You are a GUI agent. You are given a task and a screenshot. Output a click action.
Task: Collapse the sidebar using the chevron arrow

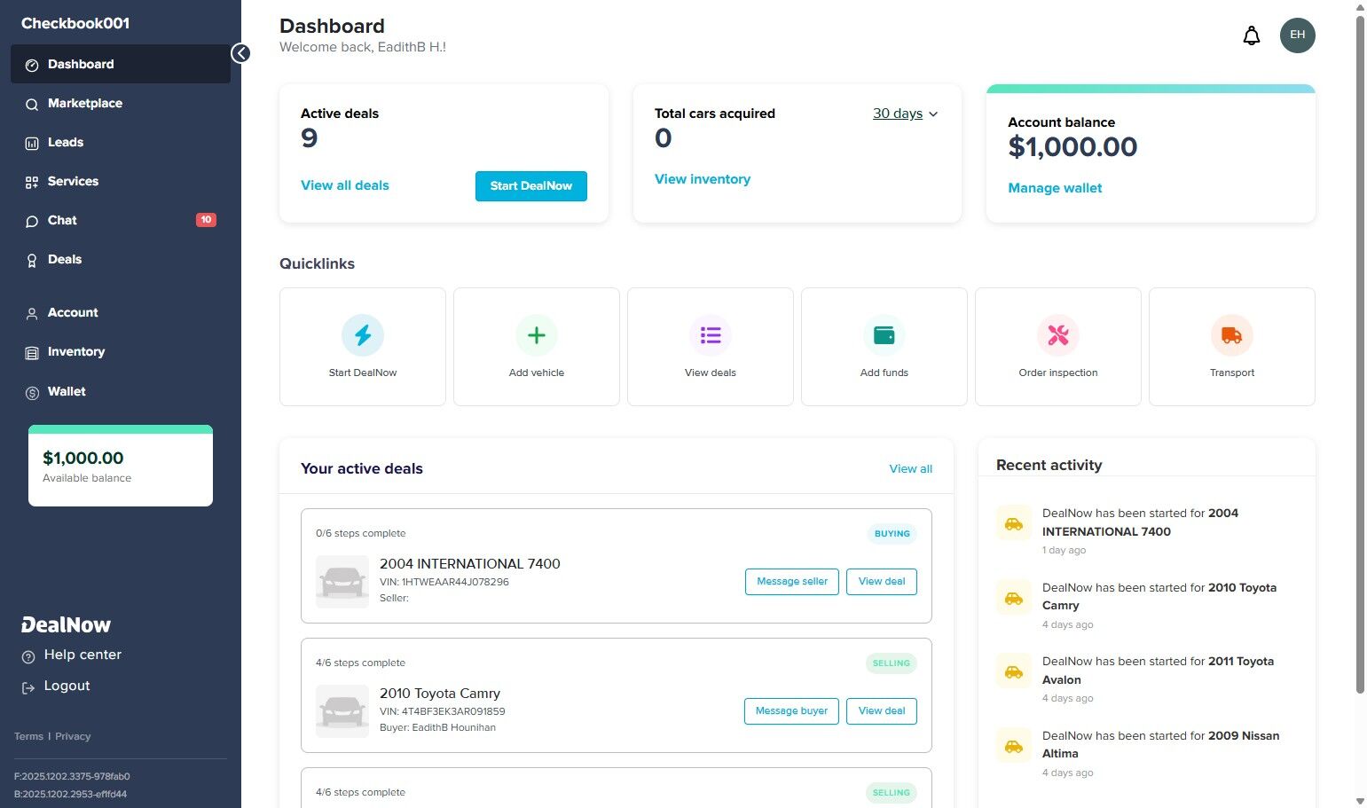(x=240, y=53)
